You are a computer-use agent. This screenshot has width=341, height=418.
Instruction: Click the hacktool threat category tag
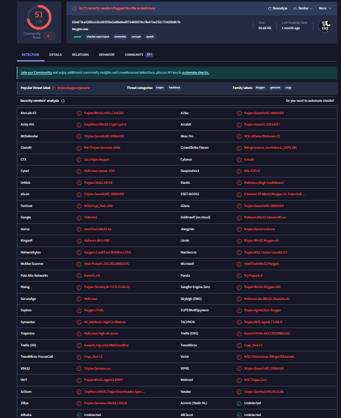coord(174,87)
